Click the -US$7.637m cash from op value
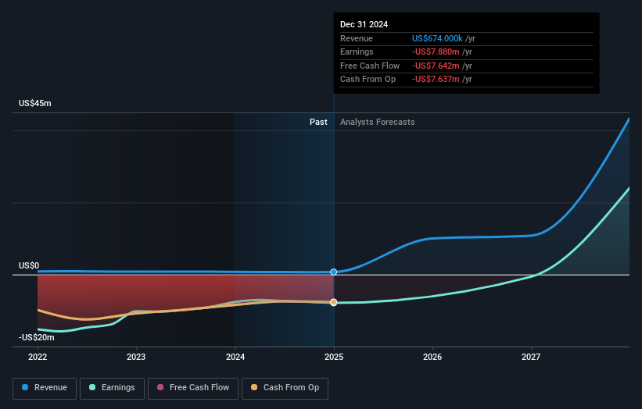Screen dimensions: 642x409 436,80
